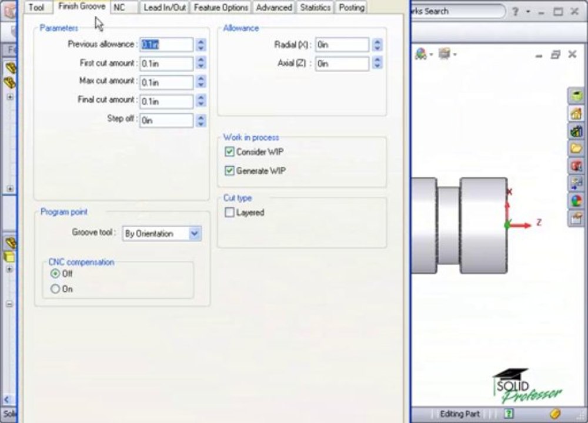The width and height of the screenshot is (588, 423).
Task: Increase Max cut amount with up arrow
Action: pos(201,79)
